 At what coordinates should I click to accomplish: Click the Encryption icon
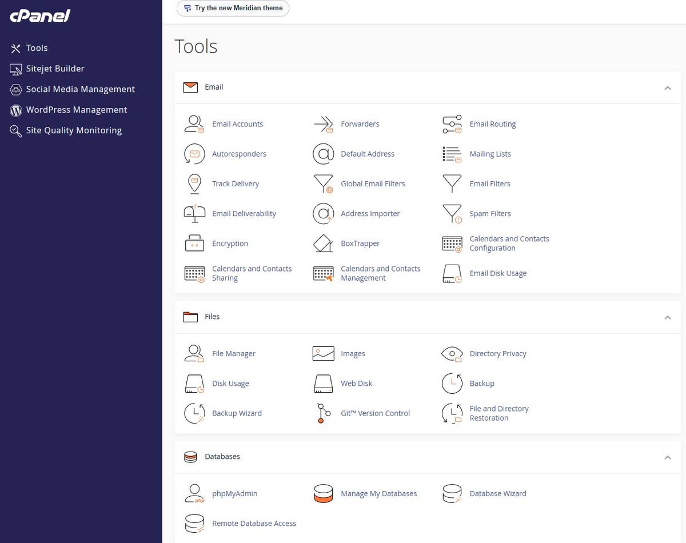194,243
